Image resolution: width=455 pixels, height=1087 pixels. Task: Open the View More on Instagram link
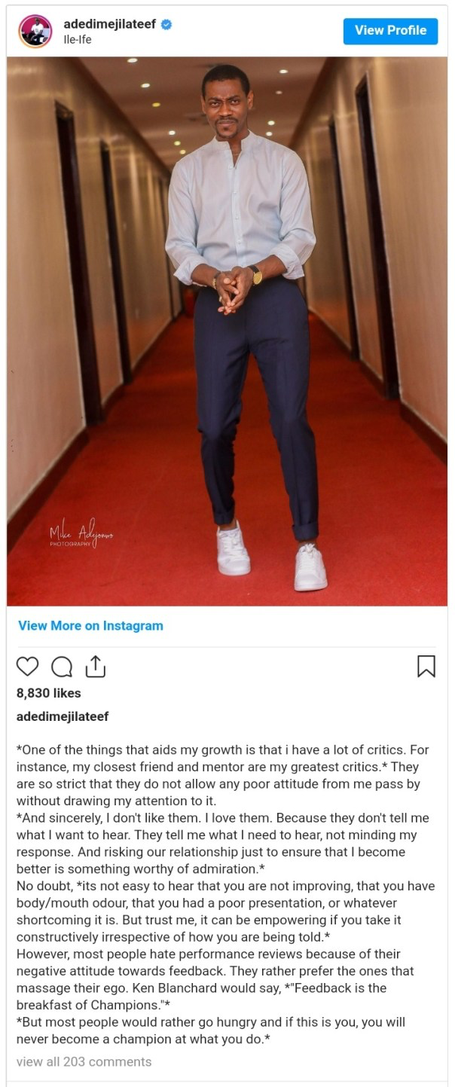90,625
